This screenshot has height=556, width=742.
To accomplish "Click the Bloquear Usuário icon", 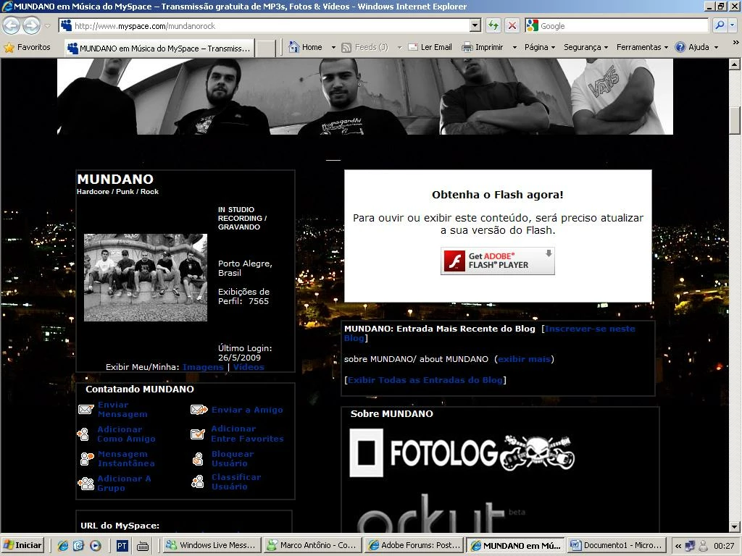I will 198,458.
